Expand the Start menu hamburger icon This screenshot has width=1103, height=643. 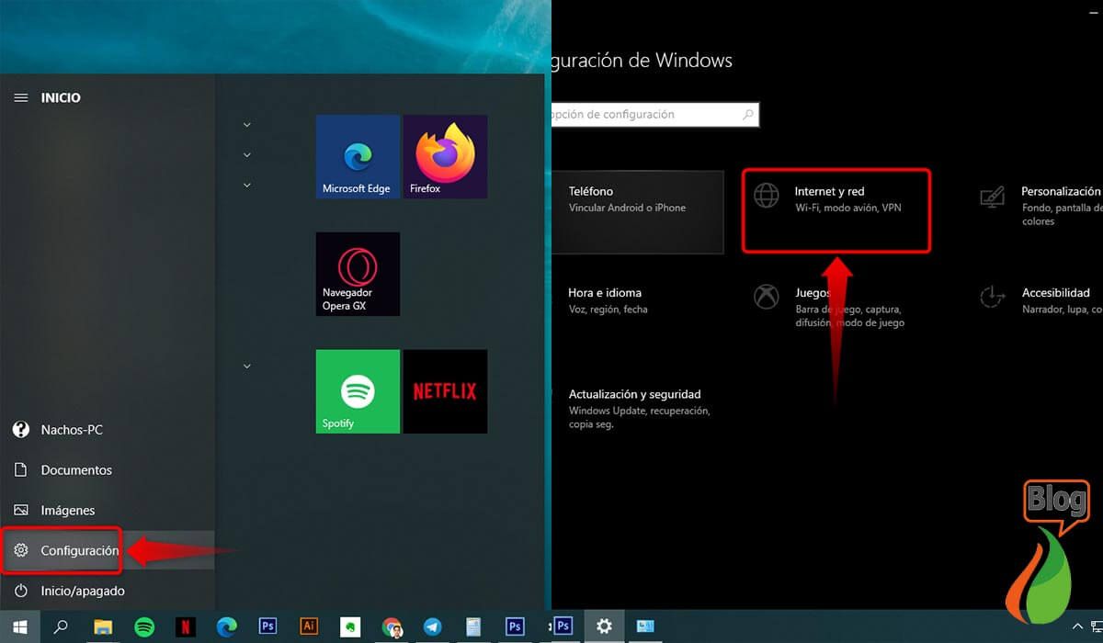click(x=21, y=97)
